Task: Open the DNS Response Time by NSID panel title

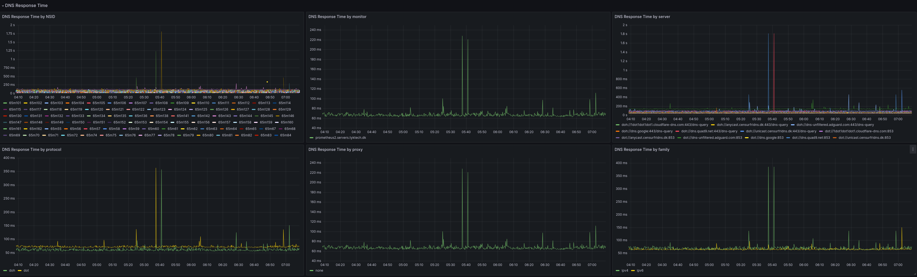Action: [x=29, y=17]
